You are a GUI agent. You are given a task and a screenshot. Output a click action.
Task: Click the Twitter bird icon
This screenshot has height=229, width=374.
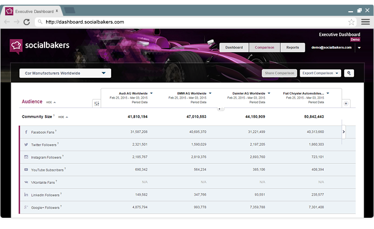click(26, 144)
